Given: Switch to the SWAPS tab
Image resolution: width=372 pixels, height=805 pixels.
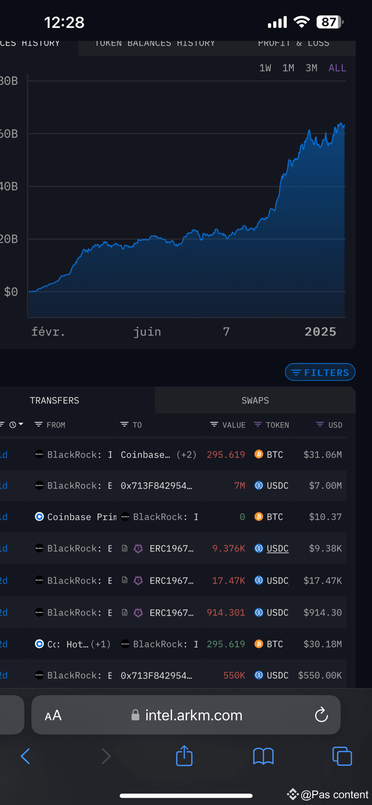Looking at the screenshot, I should (255, 400).
